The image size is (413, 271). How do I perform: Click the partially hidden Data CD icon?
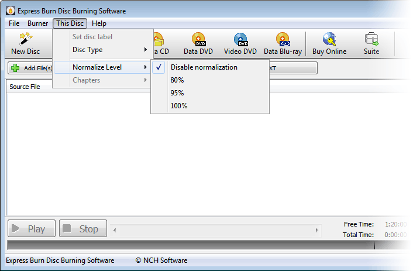coord(159,39)
